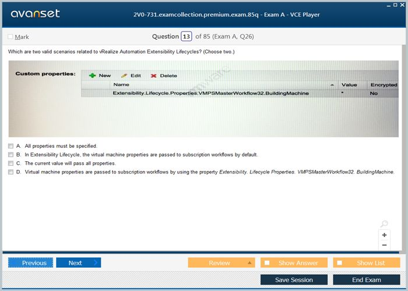Return to the Previous question
This screenshot has height=291, width=408.
pyautogui.click(x=31, y=263)
